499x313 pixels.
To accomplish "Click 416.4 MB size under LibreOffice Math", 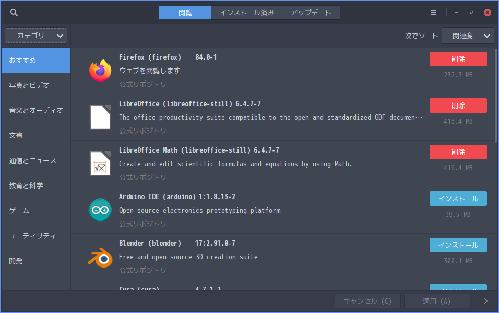I will tap(458, 168).
